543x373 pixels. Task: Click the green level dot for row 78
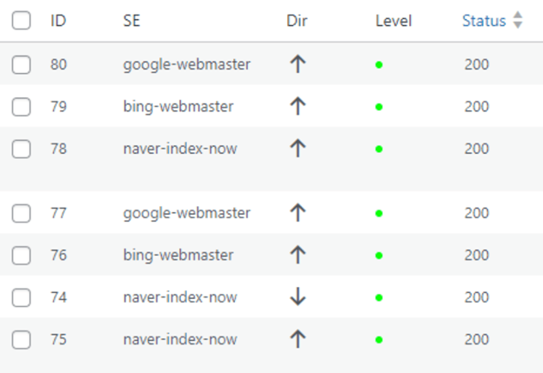379,150
